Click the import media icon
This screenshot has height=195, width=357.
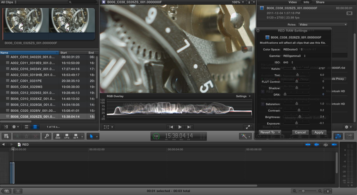pos(7,136)
